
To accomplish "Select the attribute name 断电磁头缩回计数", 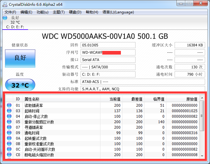I will tap(39, 155).
